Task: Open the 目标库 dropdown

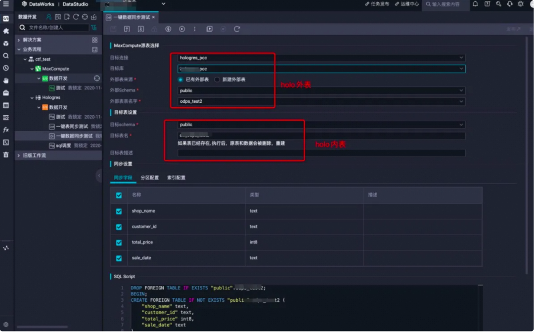Action: 321,68
